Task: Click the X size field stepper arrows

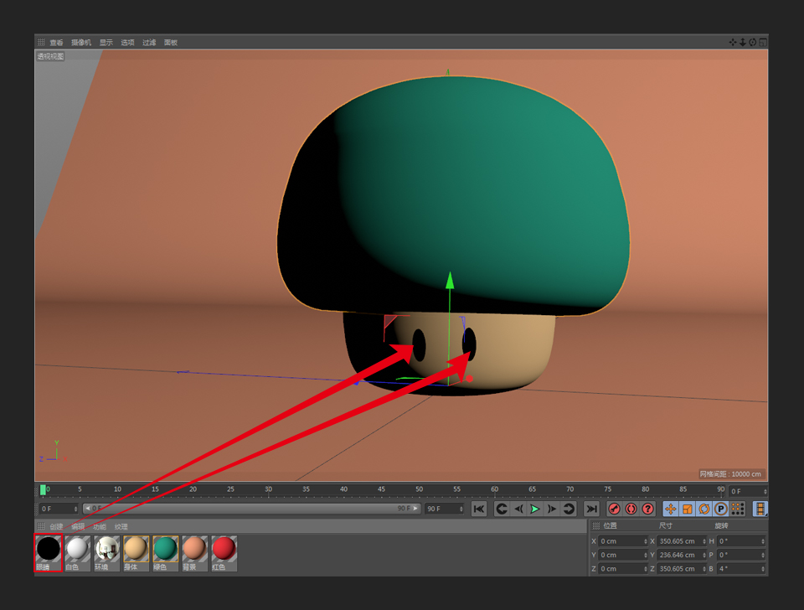Action: point(705,541)
